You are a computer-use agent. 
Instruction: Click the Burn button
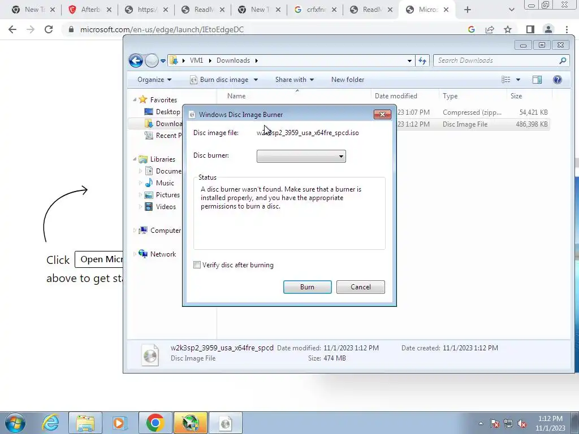(x=307, y=287)
